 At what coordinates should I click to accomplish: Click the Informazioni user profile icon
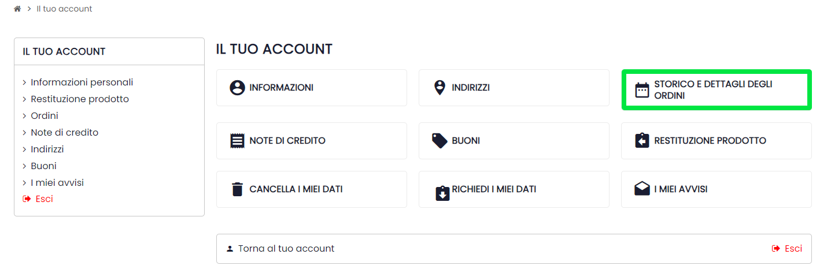click(x=237, y=88)
